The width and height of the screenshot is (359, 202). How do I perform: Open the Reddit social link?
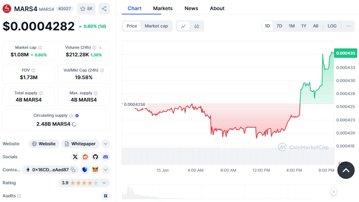(x=85, y=157)
